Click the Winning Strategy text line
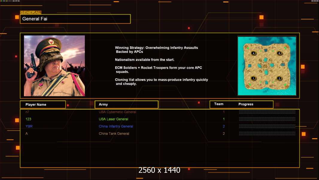 (157, 49)
